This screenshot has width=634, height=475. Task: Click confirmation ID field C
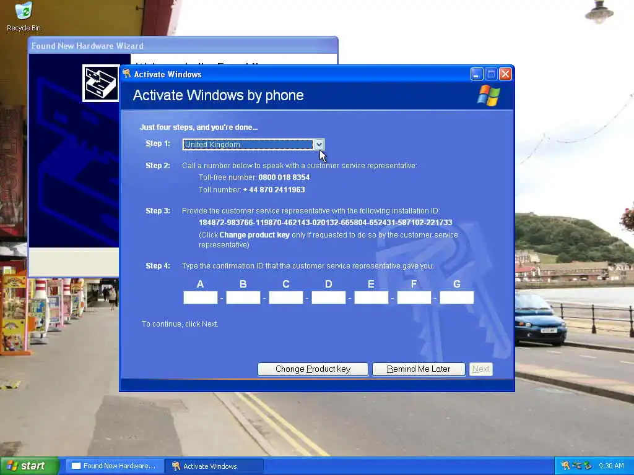pyautogui.click(x=286, y=297)
